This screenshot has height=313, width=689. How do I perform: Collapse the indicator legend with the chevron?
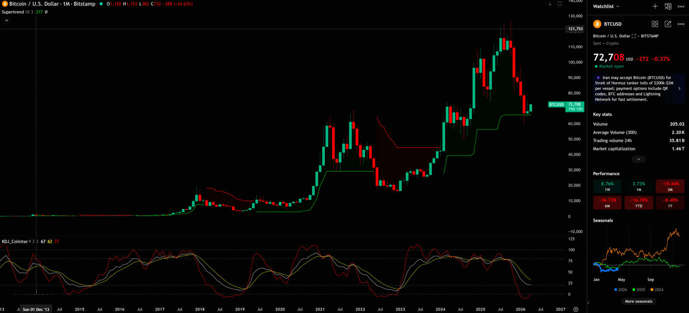coord(6,21)
